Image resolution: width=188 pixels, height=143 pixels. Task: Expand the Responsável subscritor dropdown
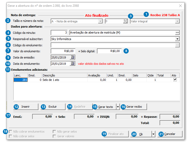point(178,39)
